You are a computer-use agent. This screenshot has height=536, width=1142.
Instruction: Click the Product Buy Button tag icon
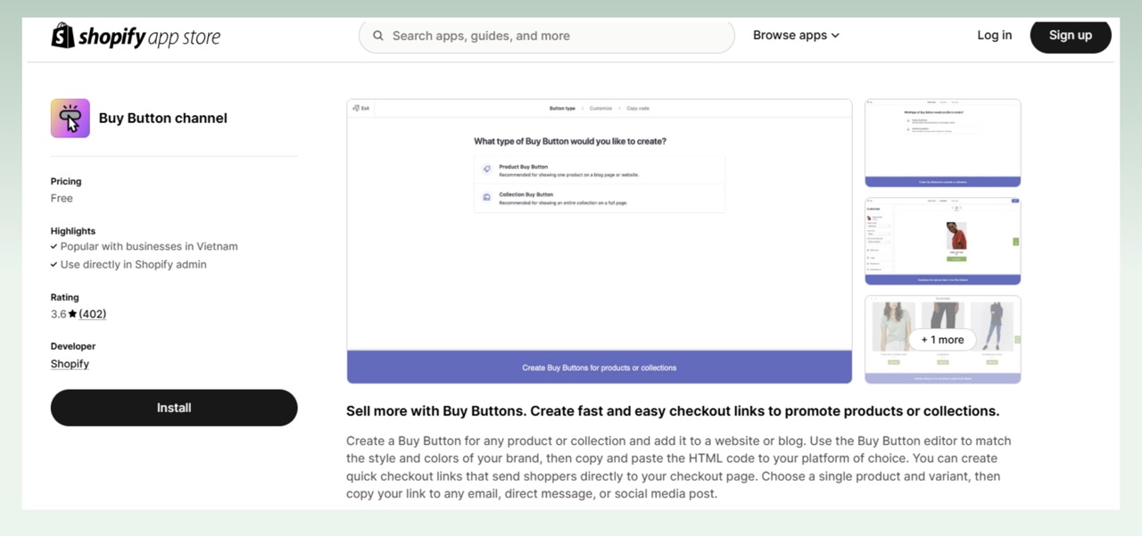486,168
